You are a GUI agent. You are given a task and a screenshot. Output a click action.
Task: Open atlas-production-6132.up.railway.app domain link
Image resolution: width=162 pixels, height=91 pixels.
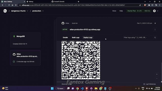[85, 30]
